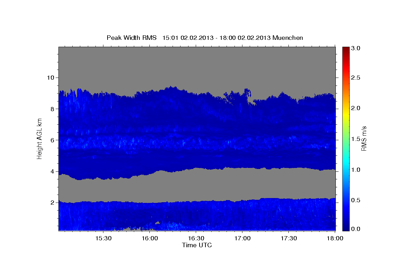Click the colorbar label 2.5
Viewport: 415px width, 277px height.
pos(356,78)
